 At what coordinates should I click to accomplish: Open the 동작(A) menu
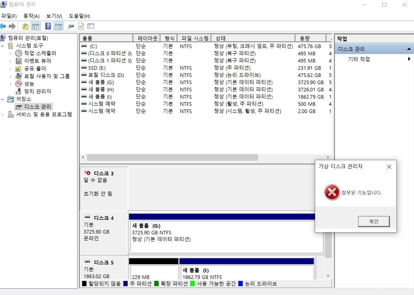pos(31,16)
